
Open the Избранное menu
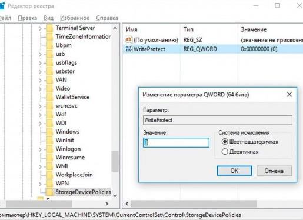75,18
